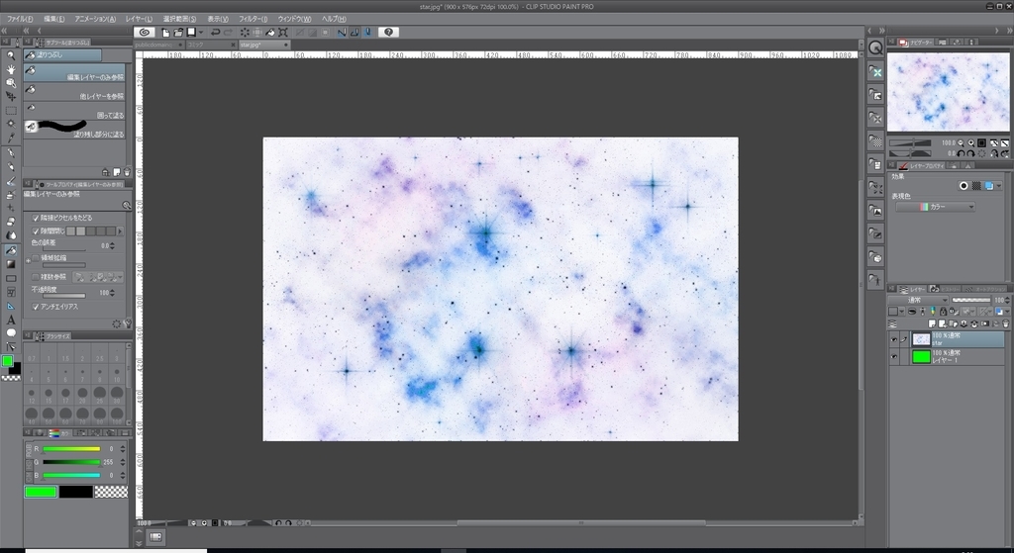Zoom out in Navigator panel
The image size is (1014, 553).
961,142
